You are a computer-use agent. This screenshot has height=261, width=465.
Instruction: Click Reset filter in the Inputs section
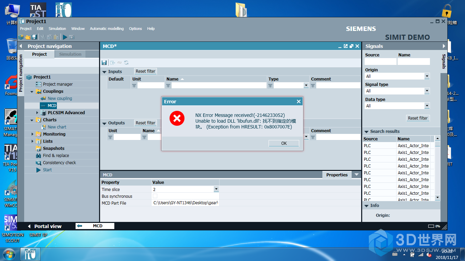click(x=145, y=71)
